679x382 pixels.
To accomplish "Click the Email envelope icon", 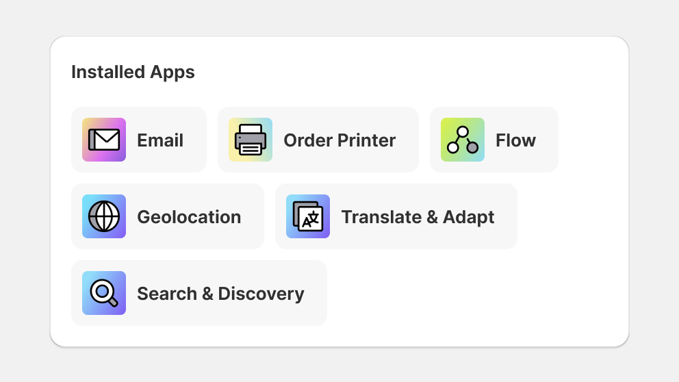I will point(104,140).
